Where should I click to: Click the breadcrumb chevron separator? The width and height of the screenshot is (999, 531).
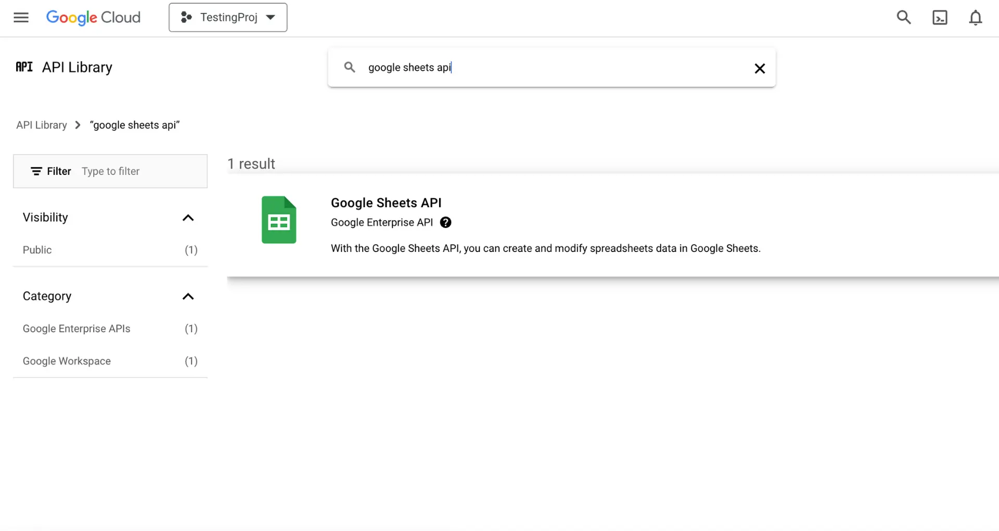tap(78, 125)
